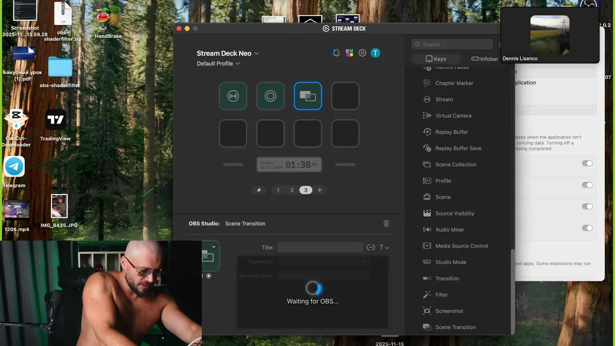This screenshot has width=615, height=346.
Task: Select empty key right of Scene Transition key
Action: (x=345, y=96)
